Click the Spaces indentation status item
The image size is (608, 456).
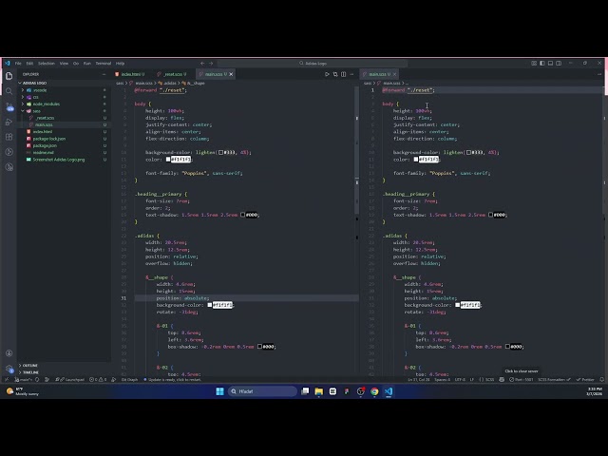click(x=442, y=380)
